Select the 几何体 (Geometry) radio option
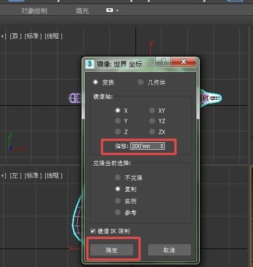This screenshot has height=267, width=253. (140, 82)
